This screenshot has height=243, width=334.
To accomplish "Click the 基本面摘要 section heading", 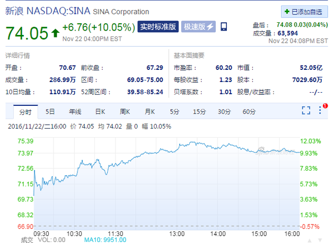I will tap(189, 56).
